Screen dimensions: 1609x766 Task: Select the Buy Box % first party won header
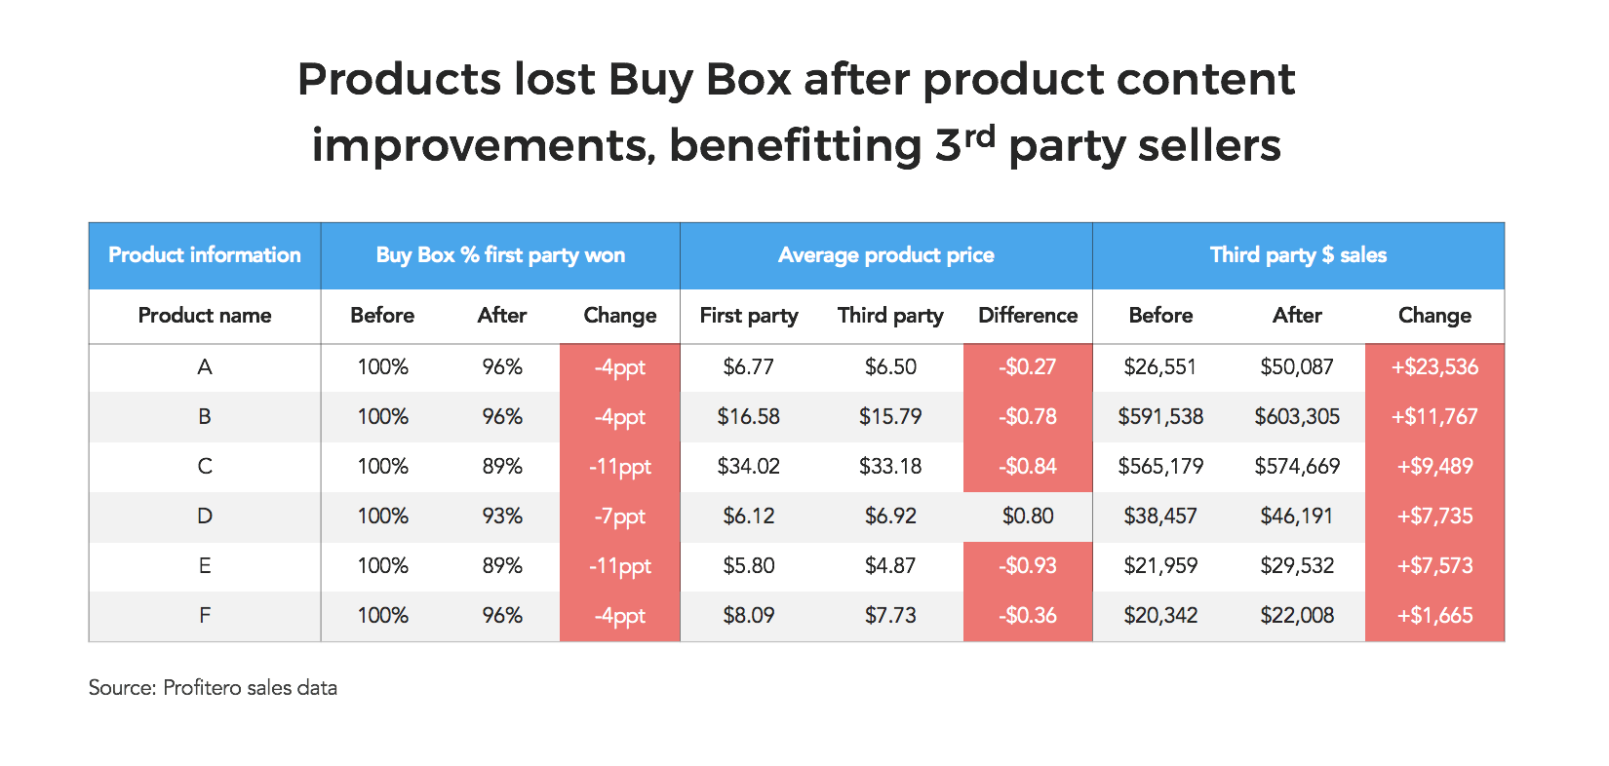[500, 255]
